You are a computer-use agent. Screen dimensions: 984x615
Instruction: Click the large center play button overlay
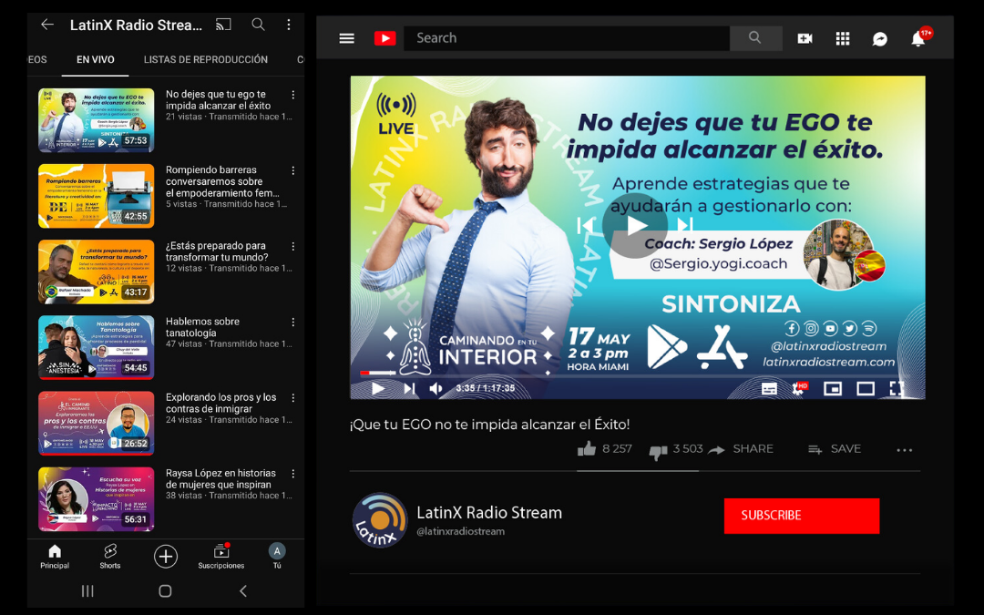[634, 225]
